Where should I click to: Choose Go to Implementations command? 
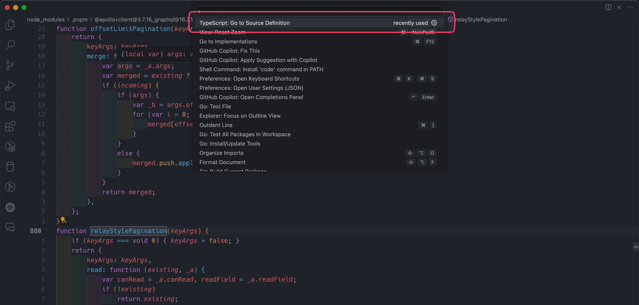[228, 41]
